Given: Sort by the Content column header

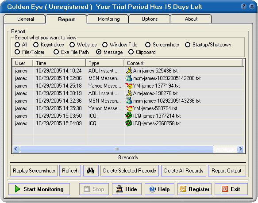Looking at the screenshot, I should click(x=183, y=63).
